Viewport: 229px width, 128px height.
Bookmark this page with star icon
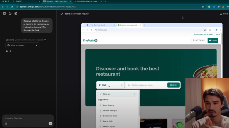pyautogui.click(x=203, y=7)
